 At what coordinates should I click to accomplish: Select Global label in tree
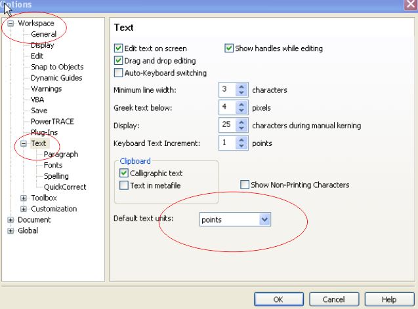click(x=28, y=230)
